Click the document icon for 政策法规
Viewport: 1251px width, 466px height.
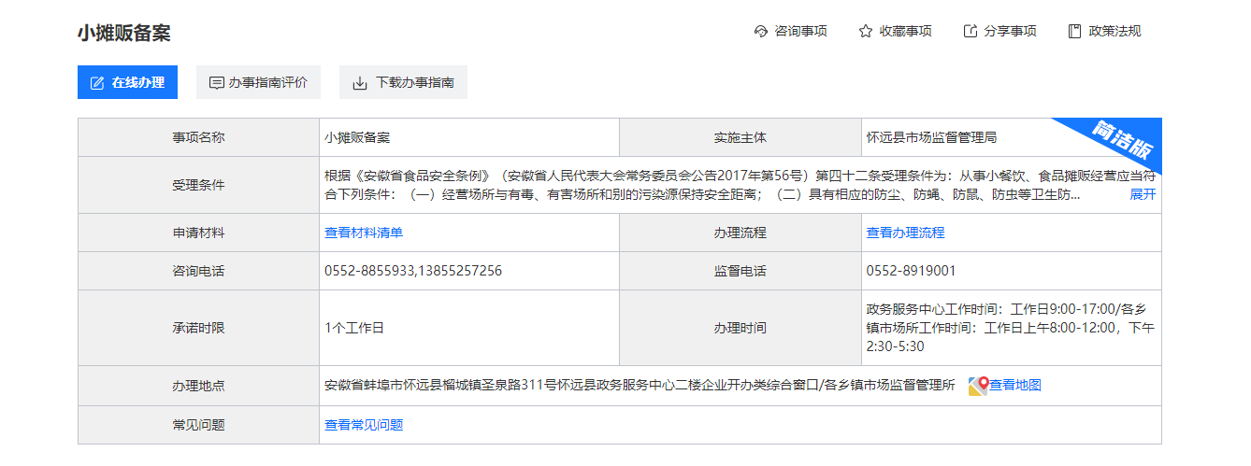point(1075,31)
